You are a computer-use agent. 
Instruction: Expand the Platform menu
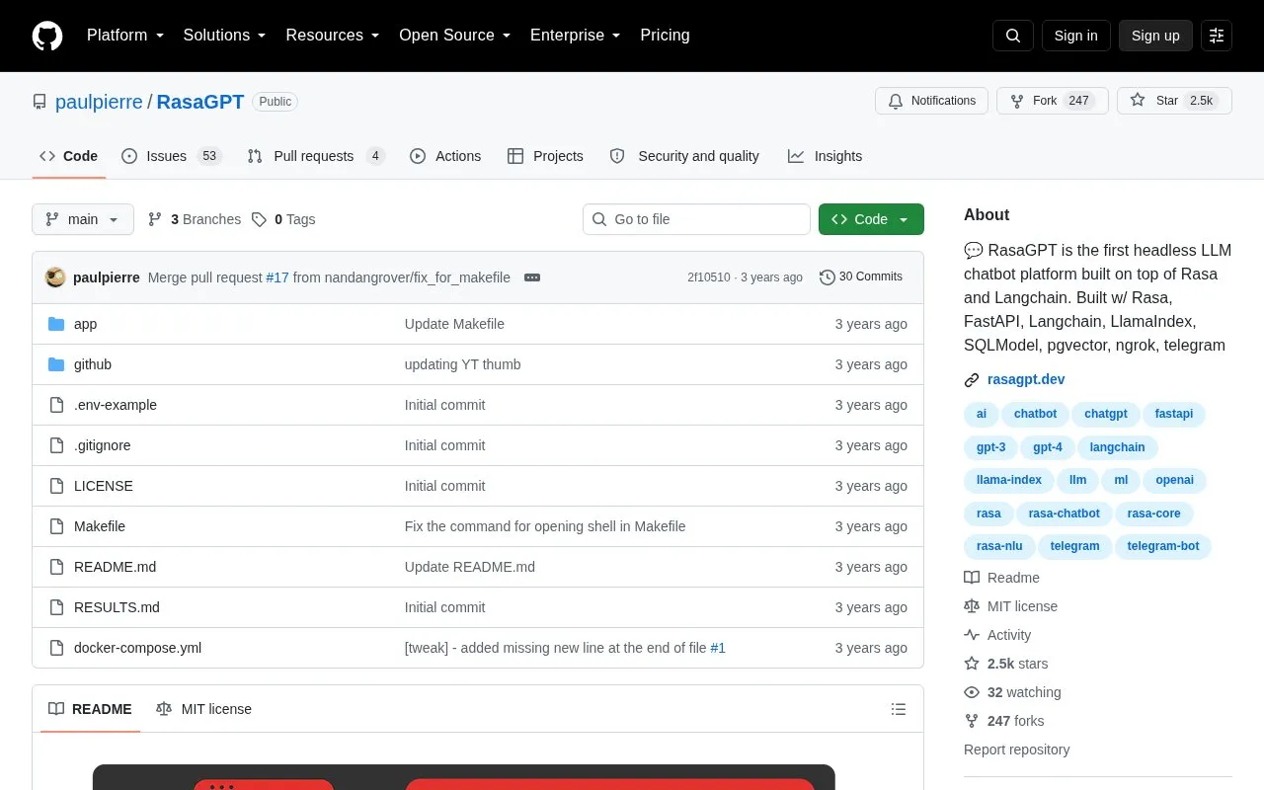click(125, 36)
